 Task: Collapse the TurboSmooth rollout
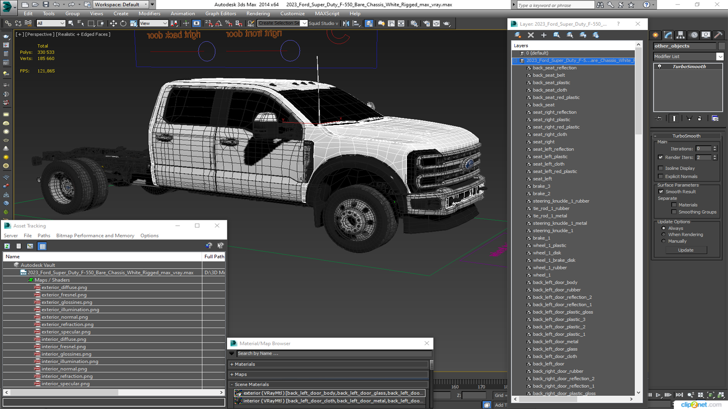point(686,136)
